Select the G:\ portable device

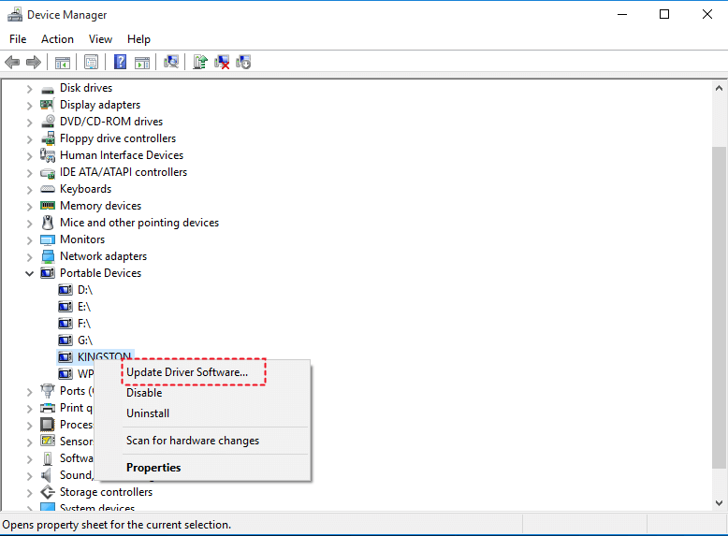[x=85, y=340]
